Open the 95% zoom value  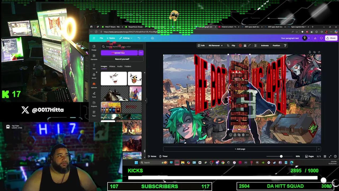298,156
